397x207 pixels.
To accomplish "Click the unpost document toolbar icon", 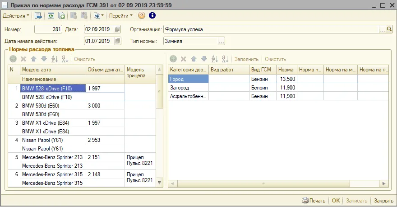I will (x=84, y=16).
